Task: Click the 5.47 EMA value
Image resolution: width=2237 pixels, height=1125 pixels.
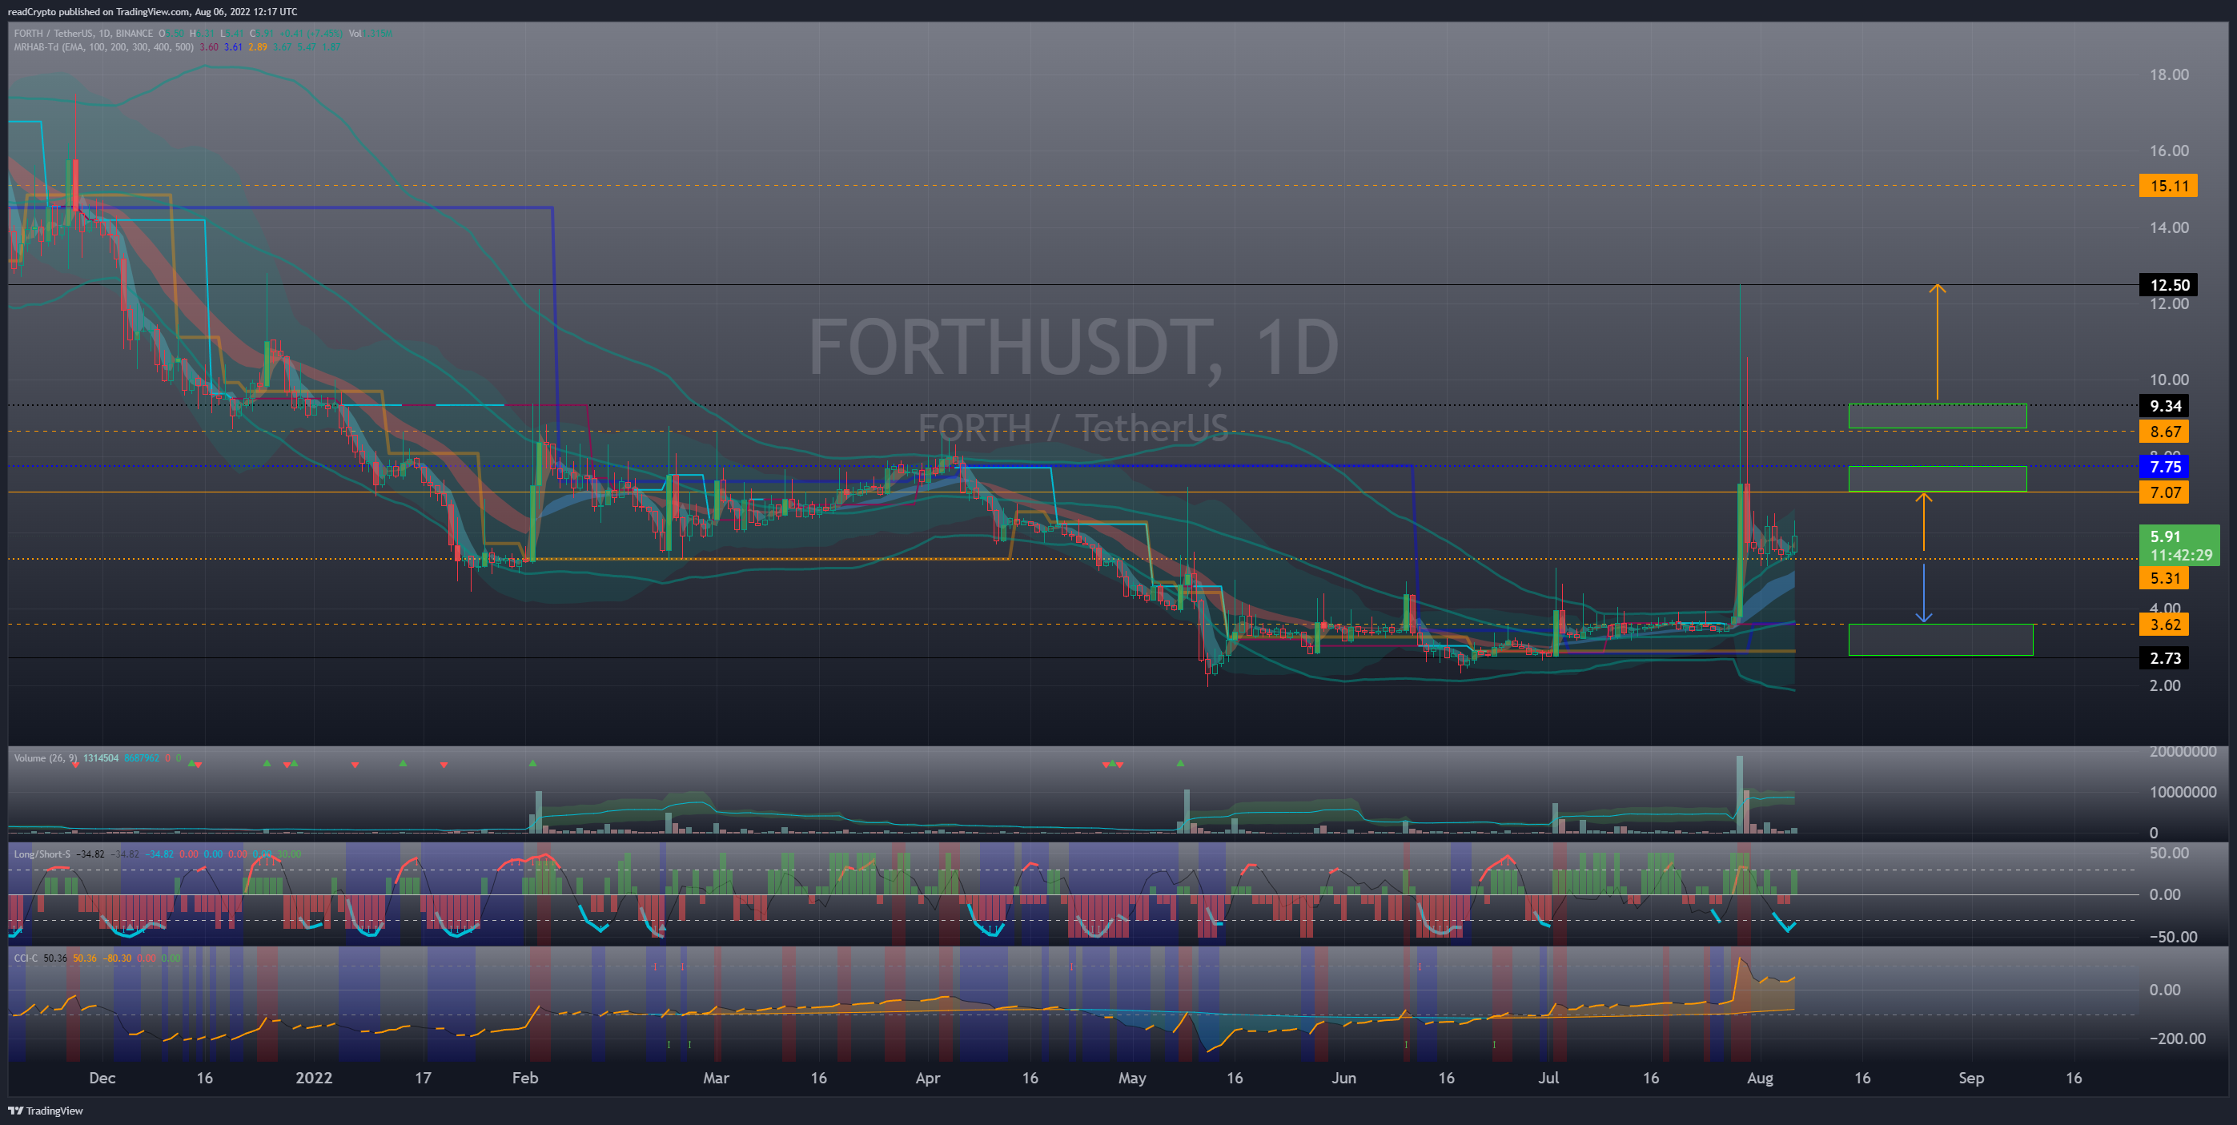Action: pyautogui.click(x=307, y=47)
